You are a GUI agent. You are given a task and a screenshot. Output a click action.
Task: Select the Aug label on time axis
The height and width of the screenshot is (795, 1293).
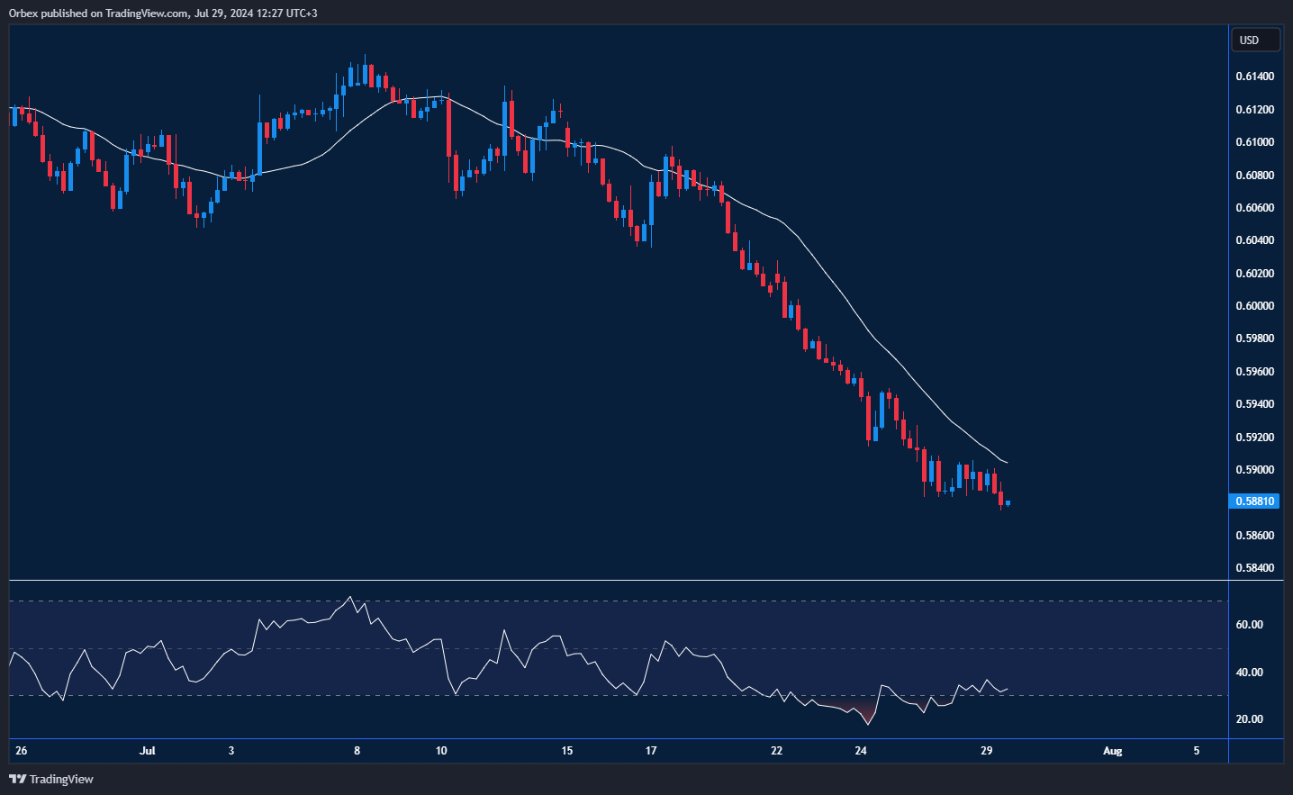click(1113, 751)
